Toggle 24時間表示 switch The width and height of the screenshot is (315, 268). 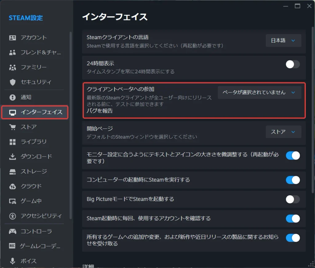[293, 64]
